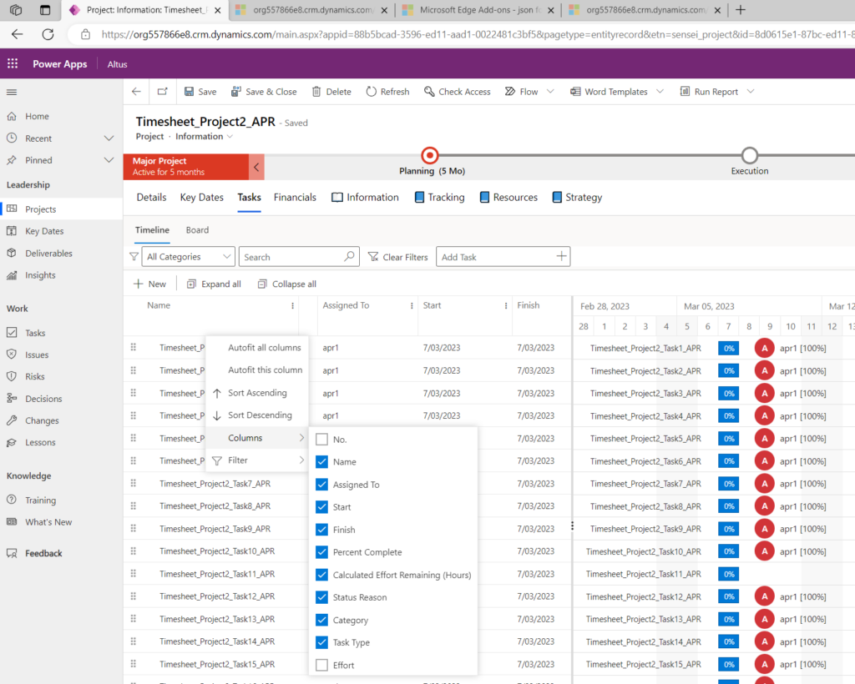
Task: Uncheck the Assigned To column checkbox
Action: tap(321, 484)
